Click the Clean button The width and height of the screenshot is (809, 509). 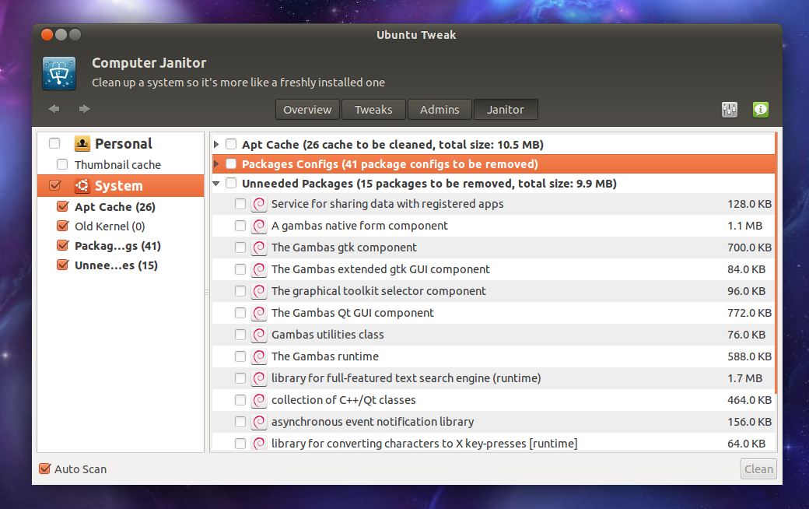point(758,469)
